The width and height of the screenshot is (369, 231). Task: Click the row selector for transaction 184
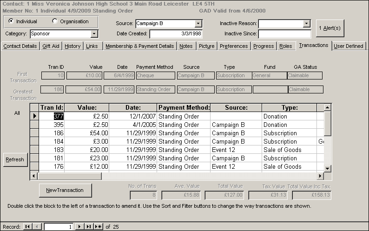[34, 141]
